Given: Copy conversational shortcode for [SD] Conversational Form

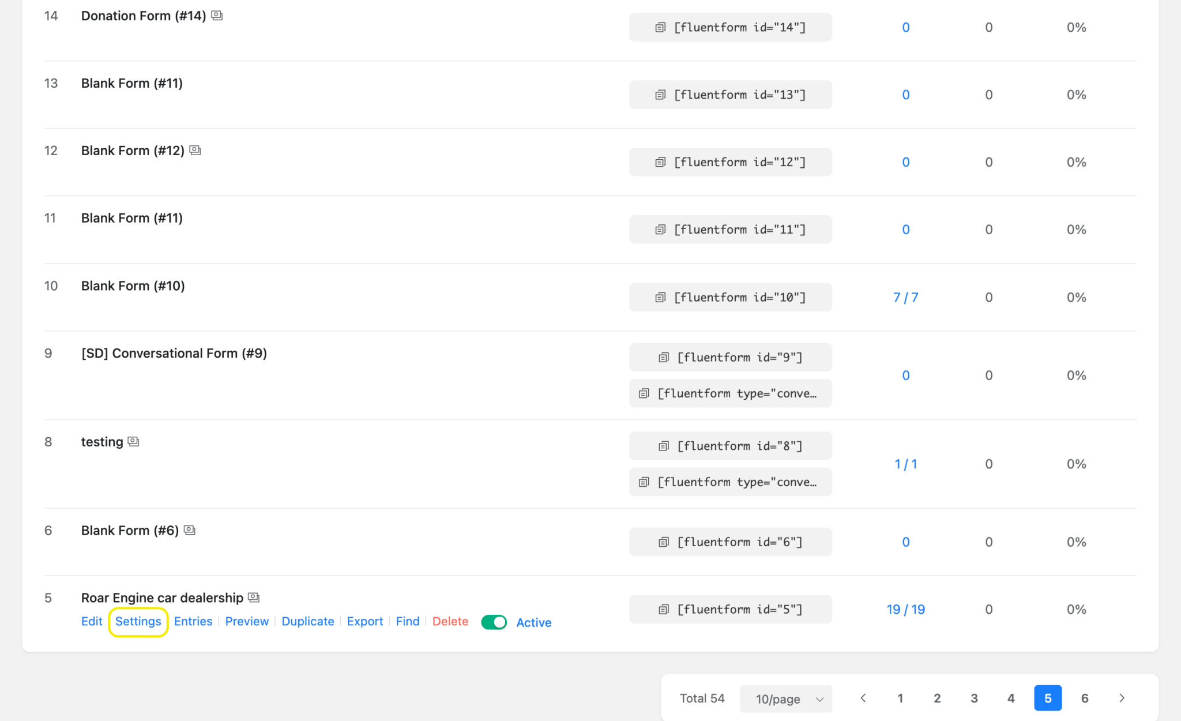Looking at the screenshot, I should pyautogui.click(x=642, y=393).
